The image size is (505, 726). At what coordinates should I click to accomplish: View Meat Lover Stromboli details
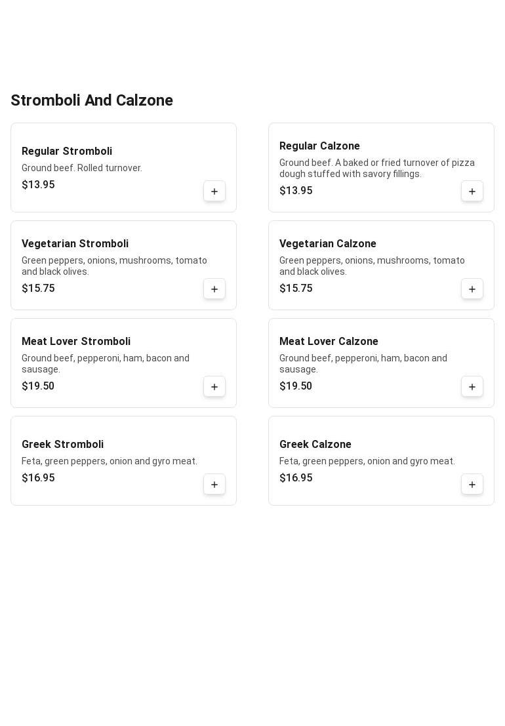[x=76, y=341]
